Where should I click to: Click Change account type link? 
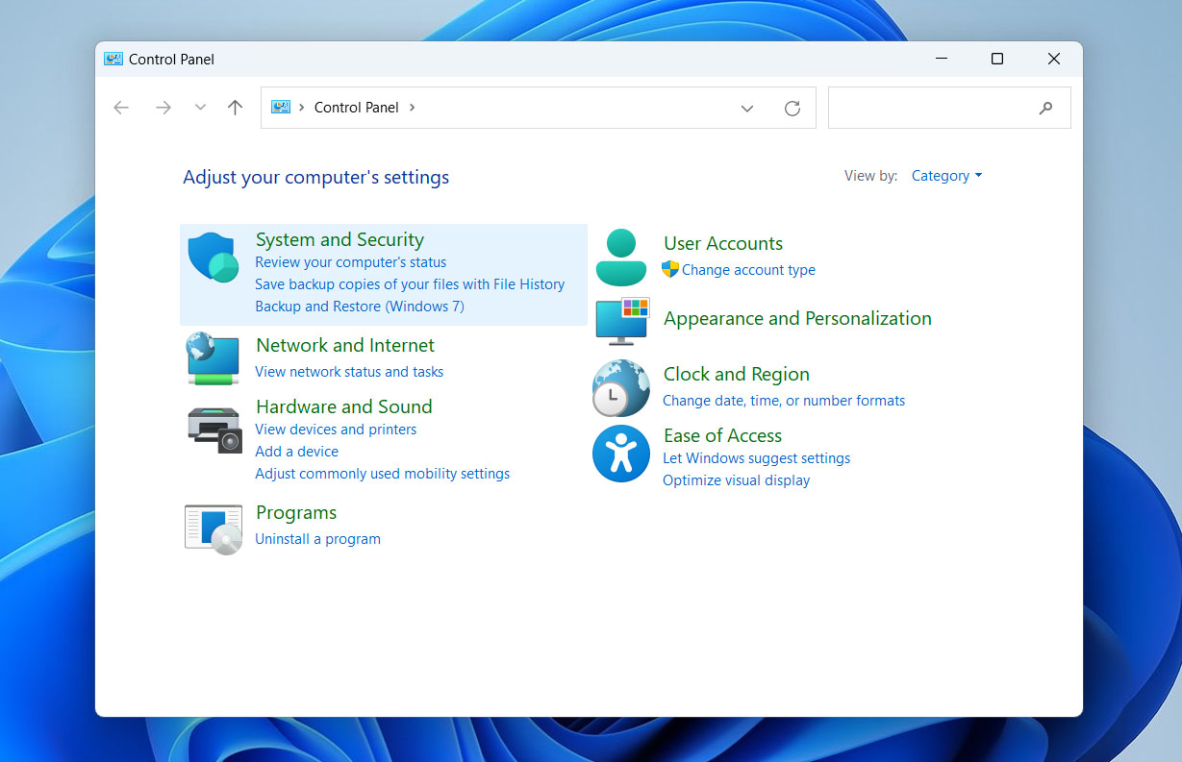[748, 270]
